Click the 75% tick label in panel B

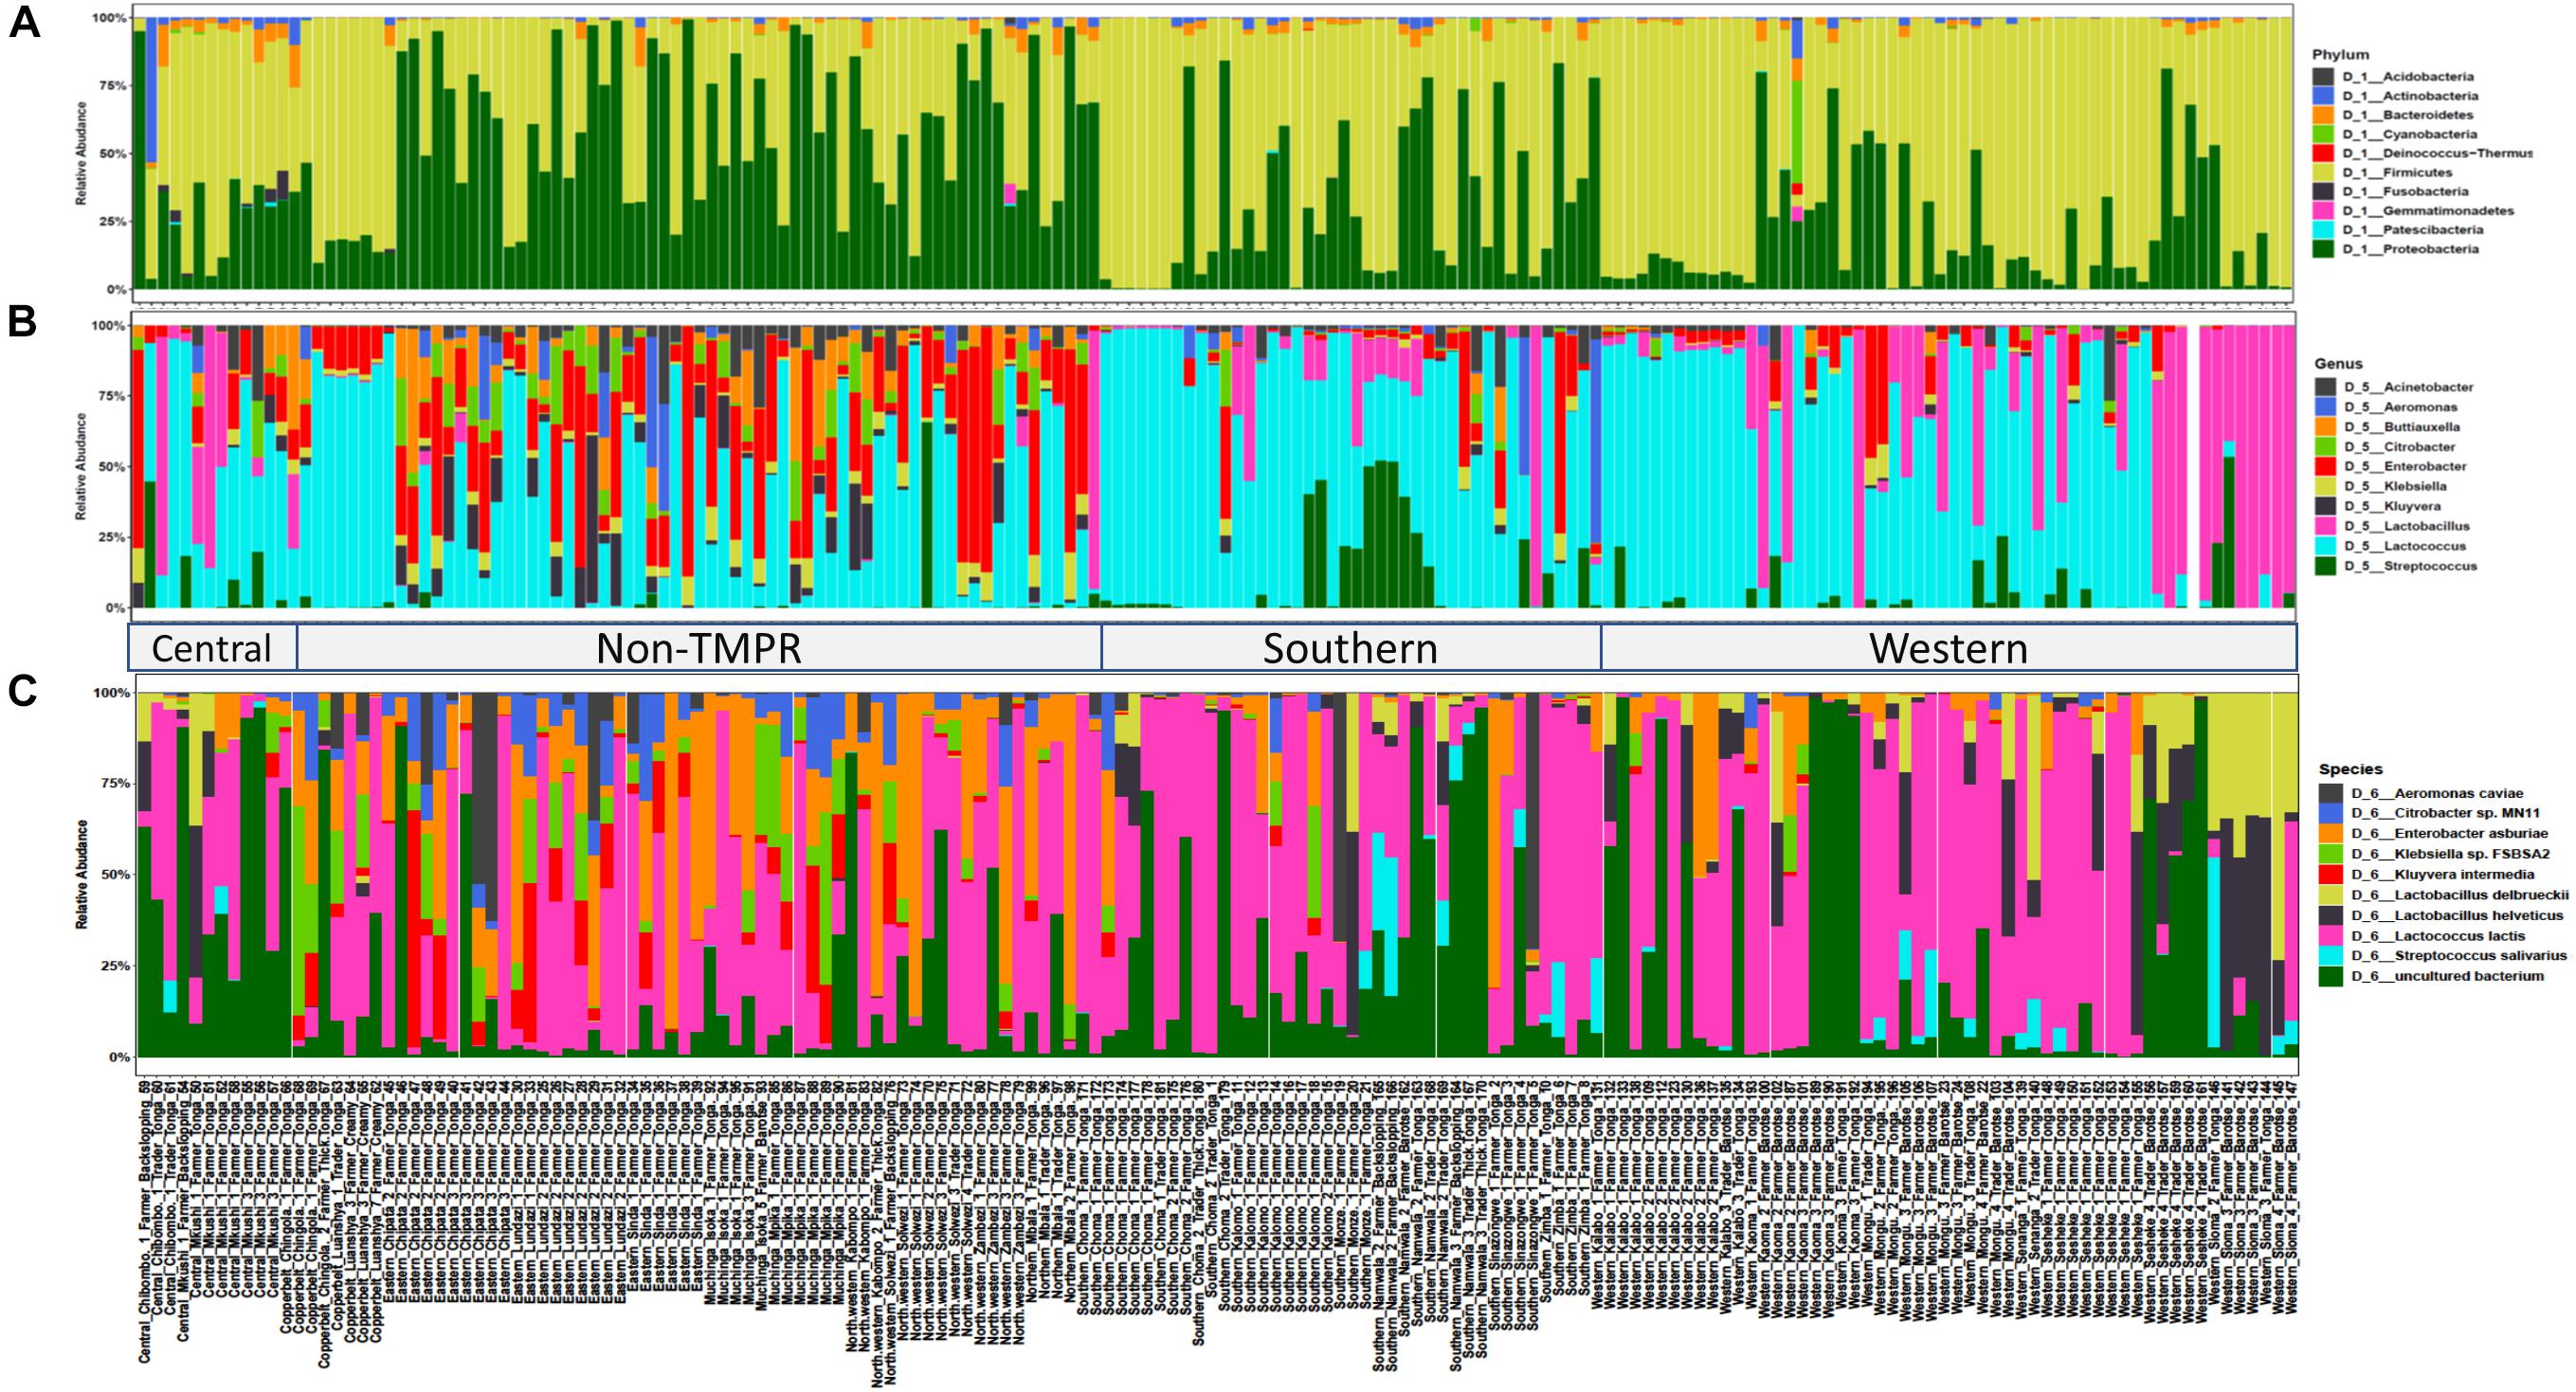112,396
